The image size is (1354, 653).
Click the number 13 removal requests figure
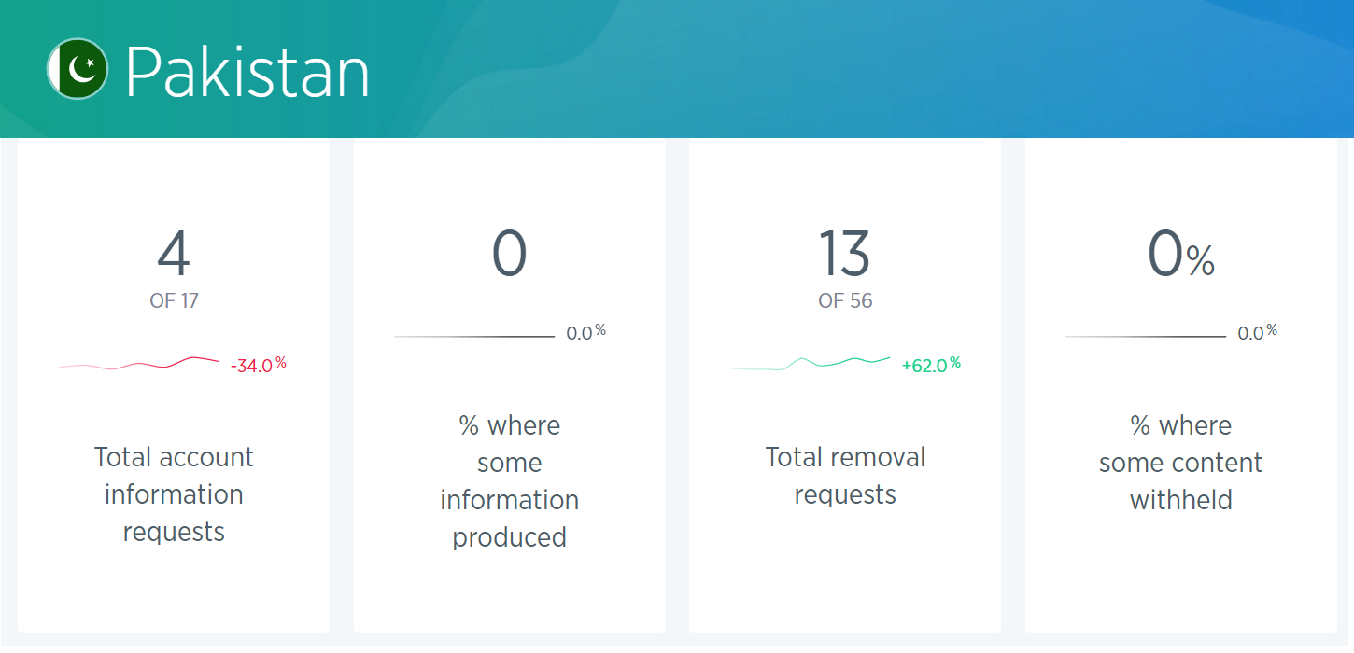[845, 255]
